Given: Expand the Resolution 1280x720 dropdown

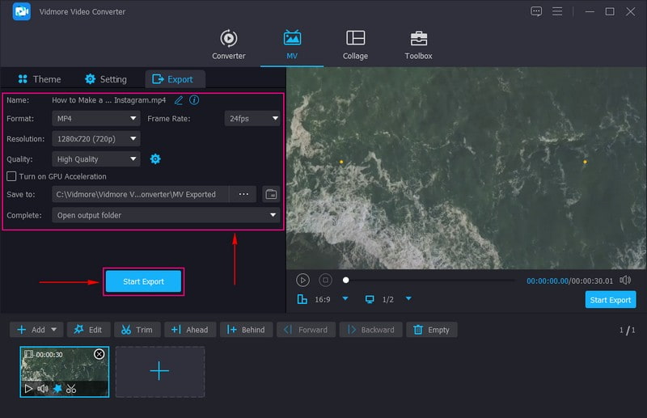Looking at the screenshot, I should point(96,139).
